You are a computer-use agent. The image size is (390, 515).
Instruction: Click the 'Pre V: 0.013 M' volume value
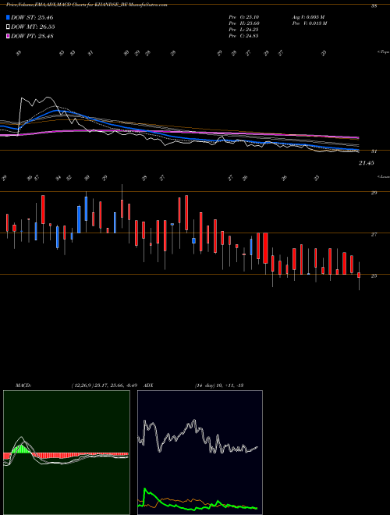[x=310, y=23]
